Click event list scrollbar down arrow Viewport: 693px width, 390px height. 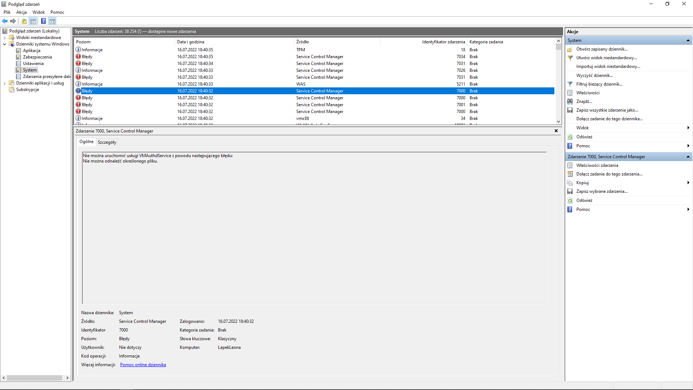click(x=558, y=122)
